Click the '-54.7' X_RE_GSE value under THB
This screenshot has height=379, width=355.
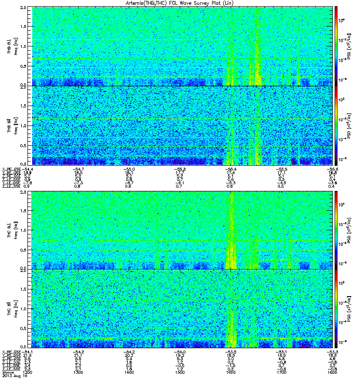[x=78, y=169]
